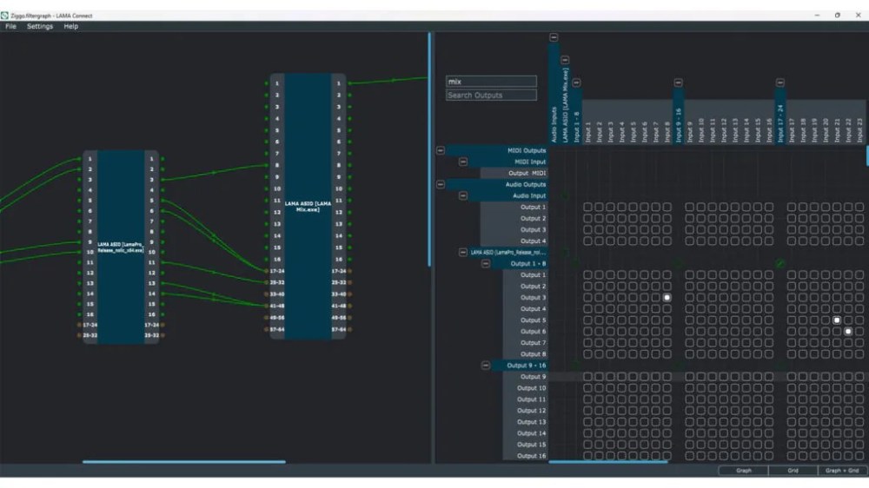Click output port 1 on LAMA Mix node
869x488 pixels.
click(x=348, y=84)
